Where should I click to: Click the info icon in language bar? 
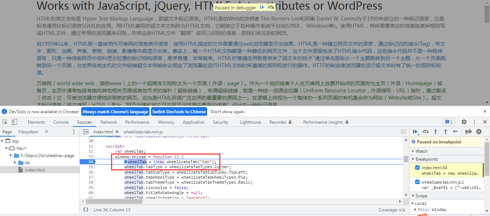pos(4,111)
